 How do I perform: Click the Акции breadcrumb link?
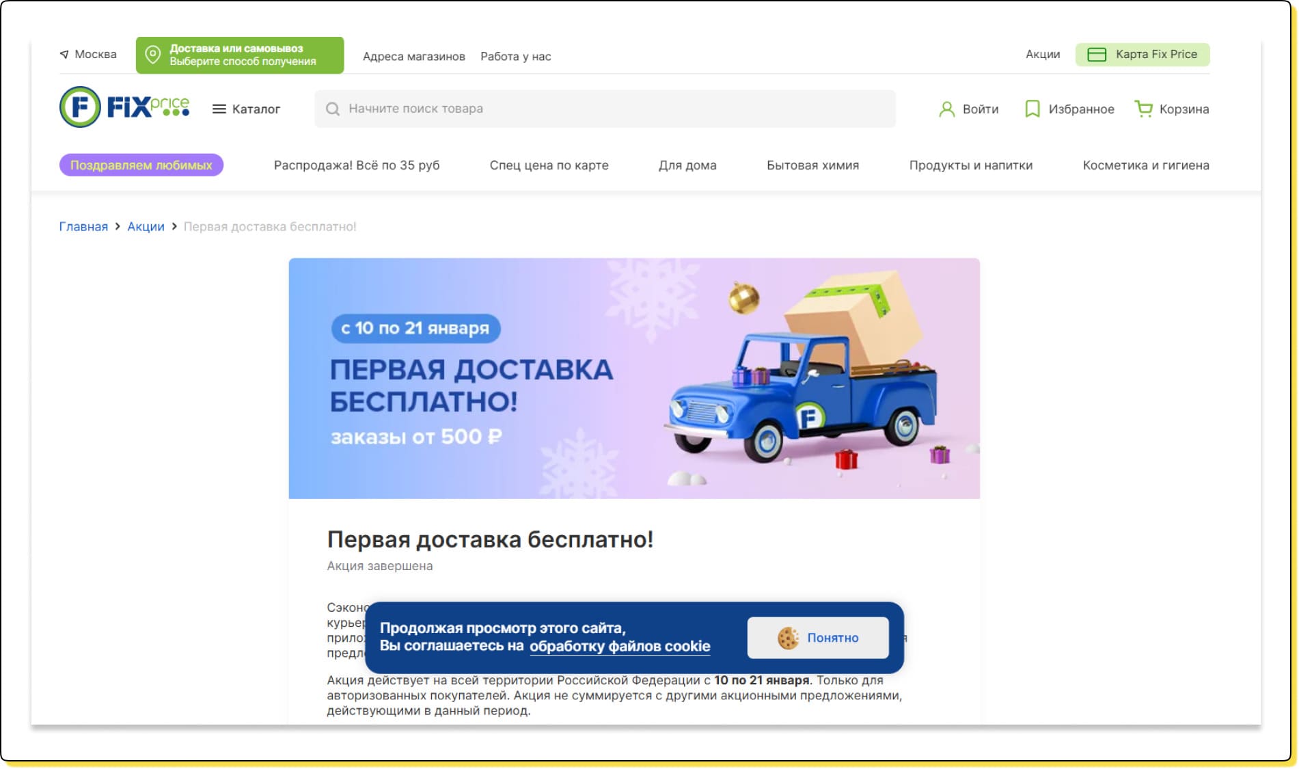click(146, 227)
